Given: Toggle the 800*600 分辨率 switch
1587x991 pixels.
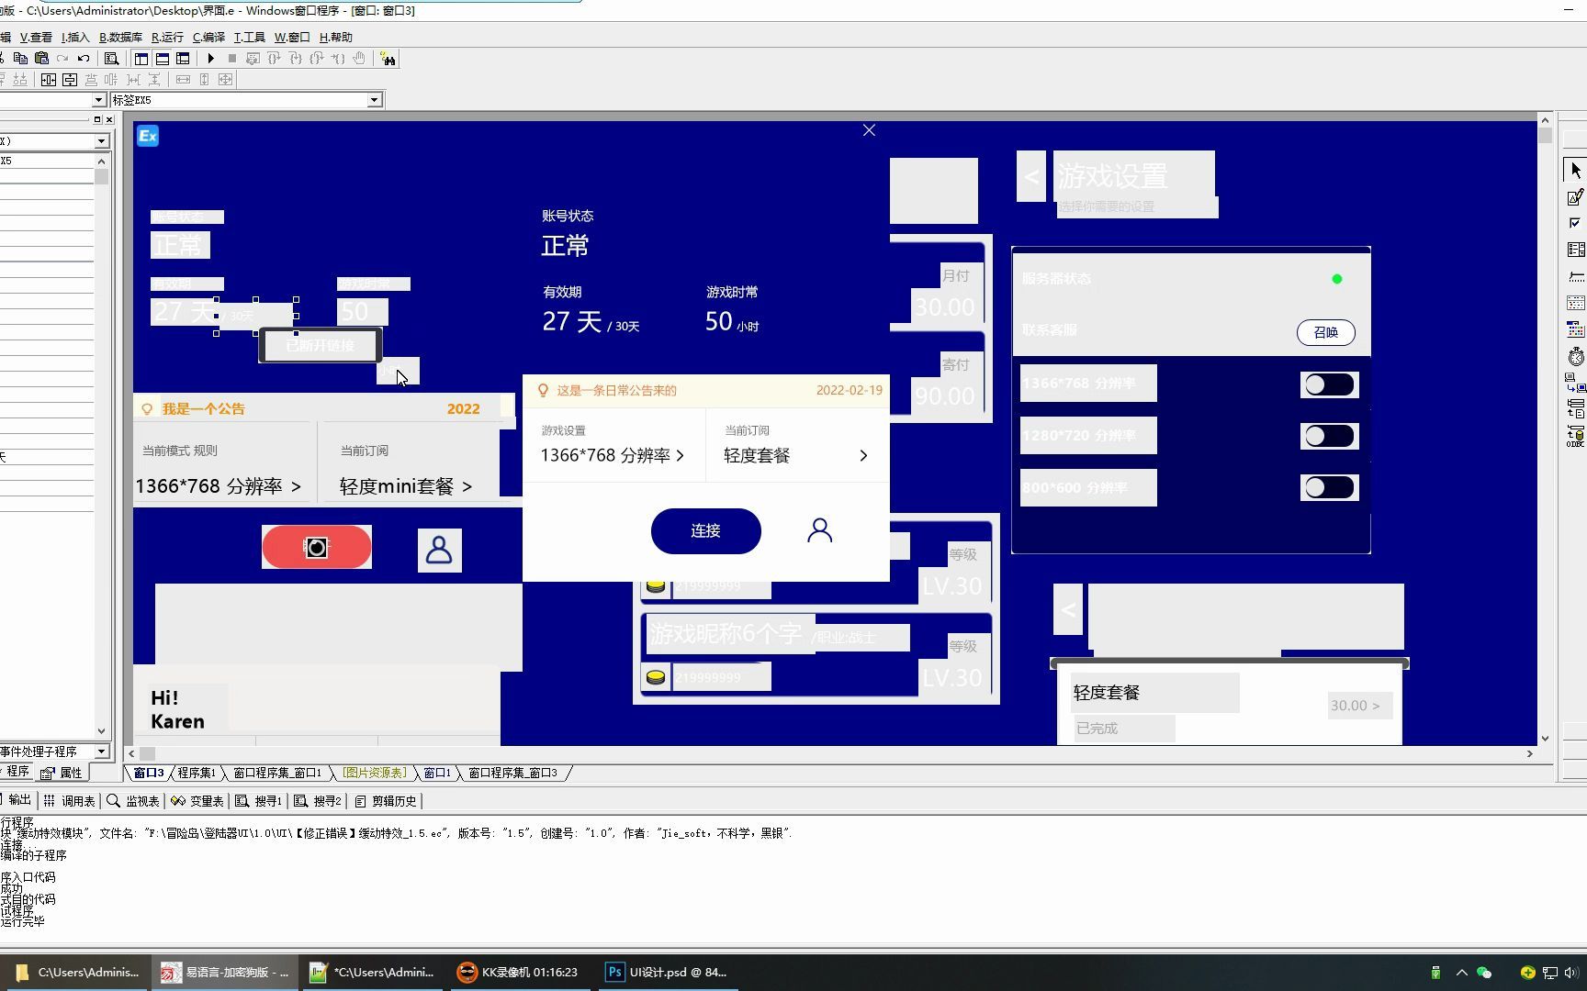Looking at the screenshot, I should (1329, 487).
